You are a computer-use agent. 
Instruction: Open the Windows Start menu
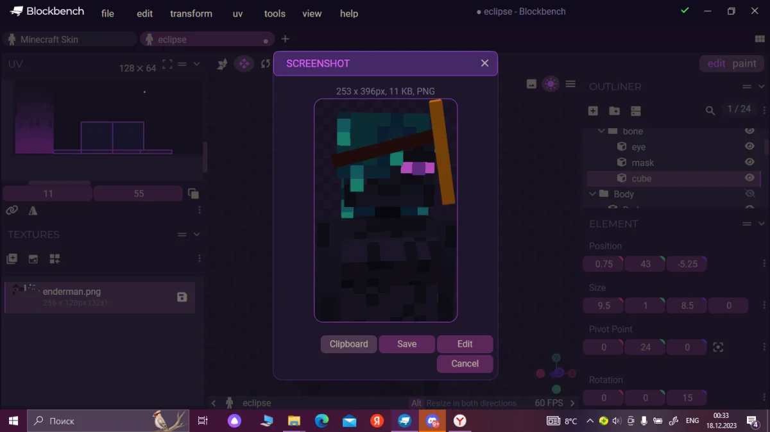(x=13, y=420)
